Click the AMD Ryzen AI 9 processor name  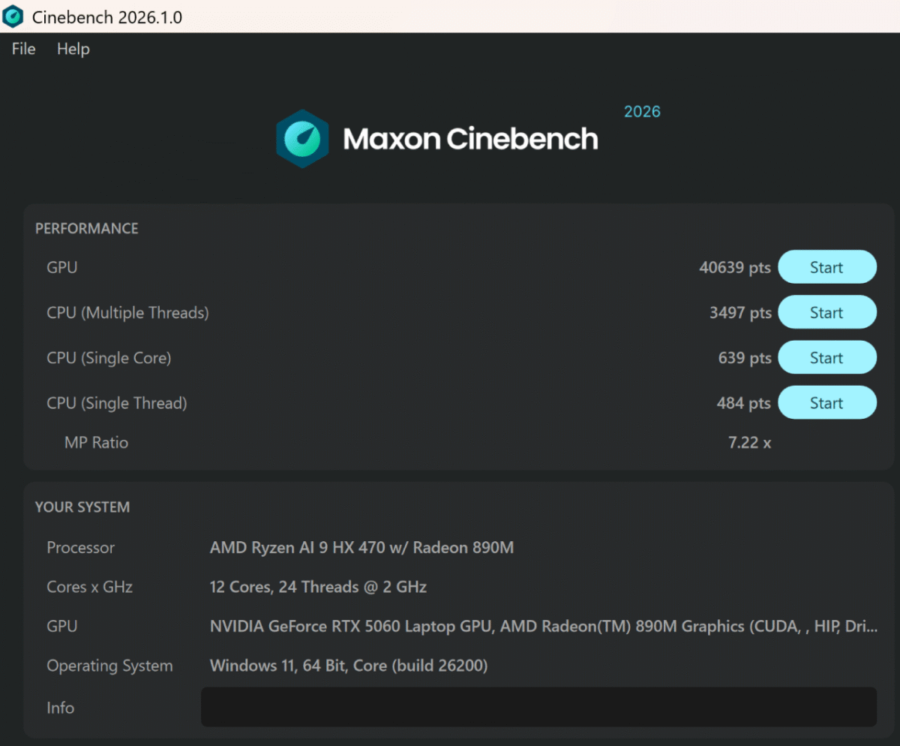coord(361,548)
